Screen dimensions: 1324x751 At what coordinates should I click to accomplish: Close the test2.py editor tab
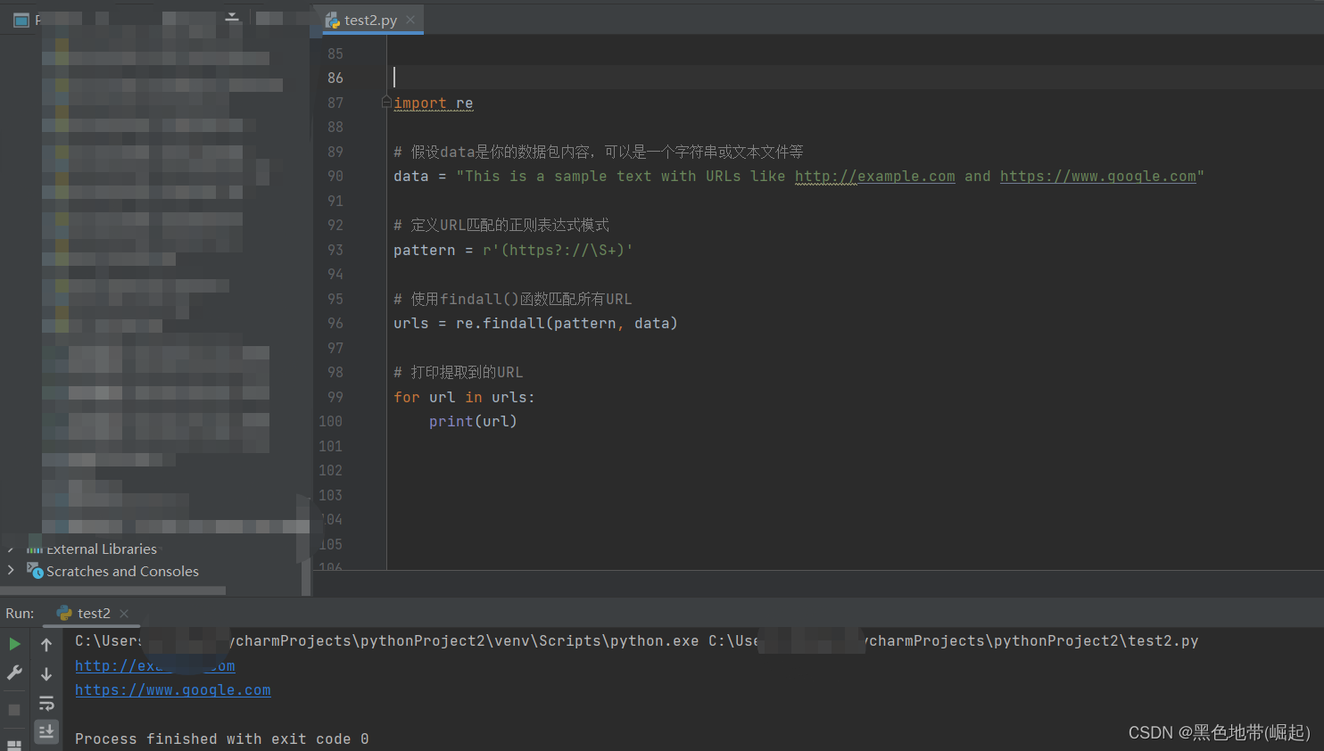point(410,20)
